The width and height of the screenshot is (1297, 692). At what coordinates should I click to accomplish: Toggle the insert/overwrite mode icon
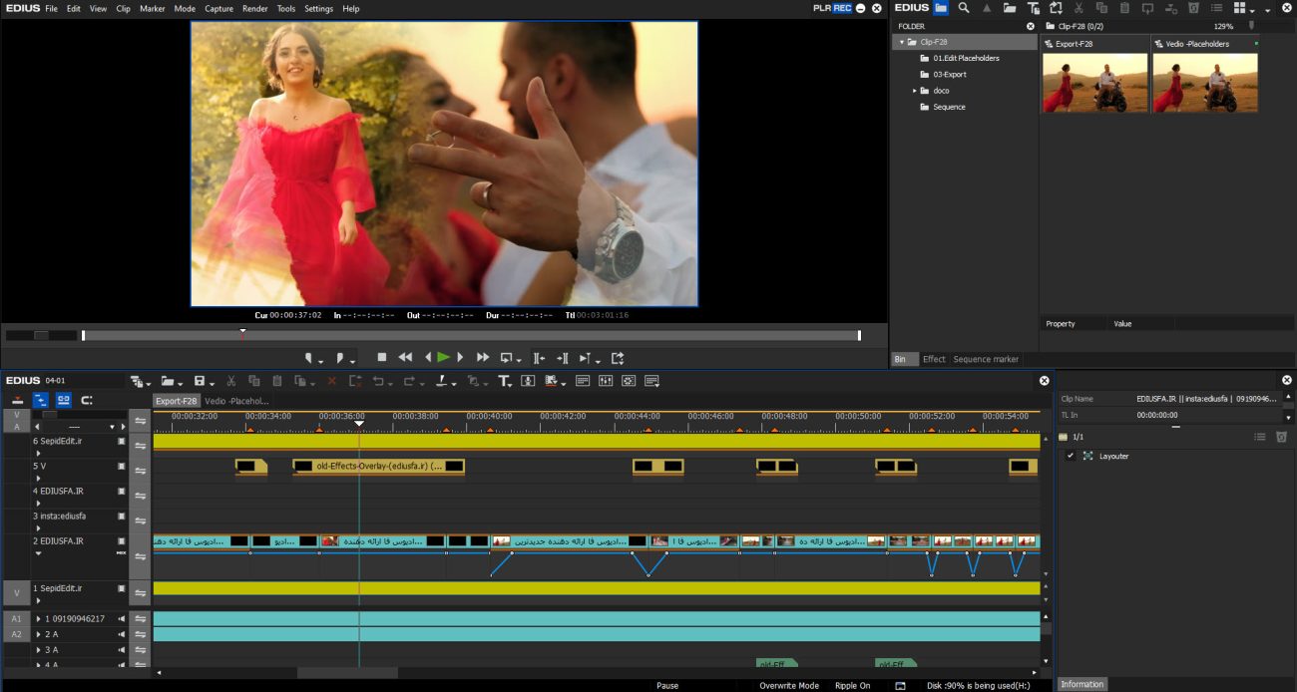tap(17, 400)
